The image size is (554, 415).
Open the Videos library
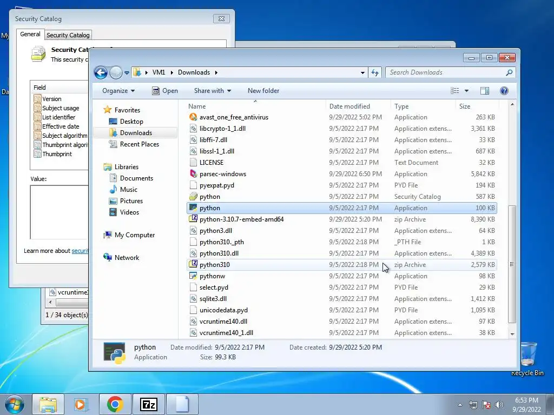click(x=124, y=212)
